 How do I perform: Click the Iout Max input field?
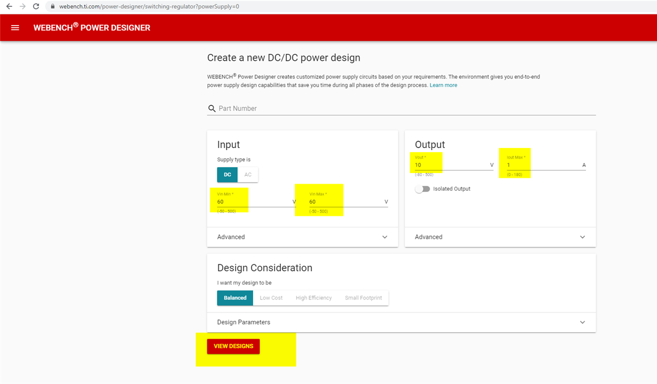[x=546, y=165]
